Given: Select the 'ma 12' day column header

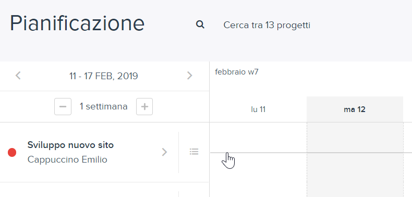Looking at the screenshot, I should click(355, 109).
